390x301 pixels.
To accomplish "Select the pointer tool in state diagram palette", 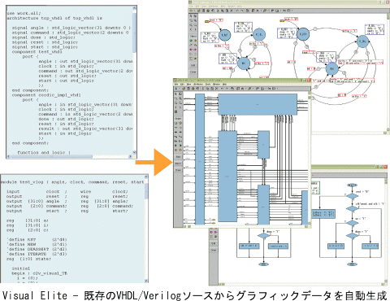I will click(191, 16).
